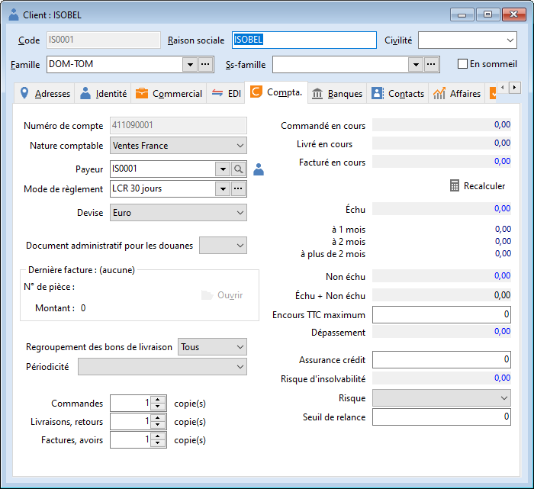Click the Famille field showing DOM-TOM

pos(114,64)
